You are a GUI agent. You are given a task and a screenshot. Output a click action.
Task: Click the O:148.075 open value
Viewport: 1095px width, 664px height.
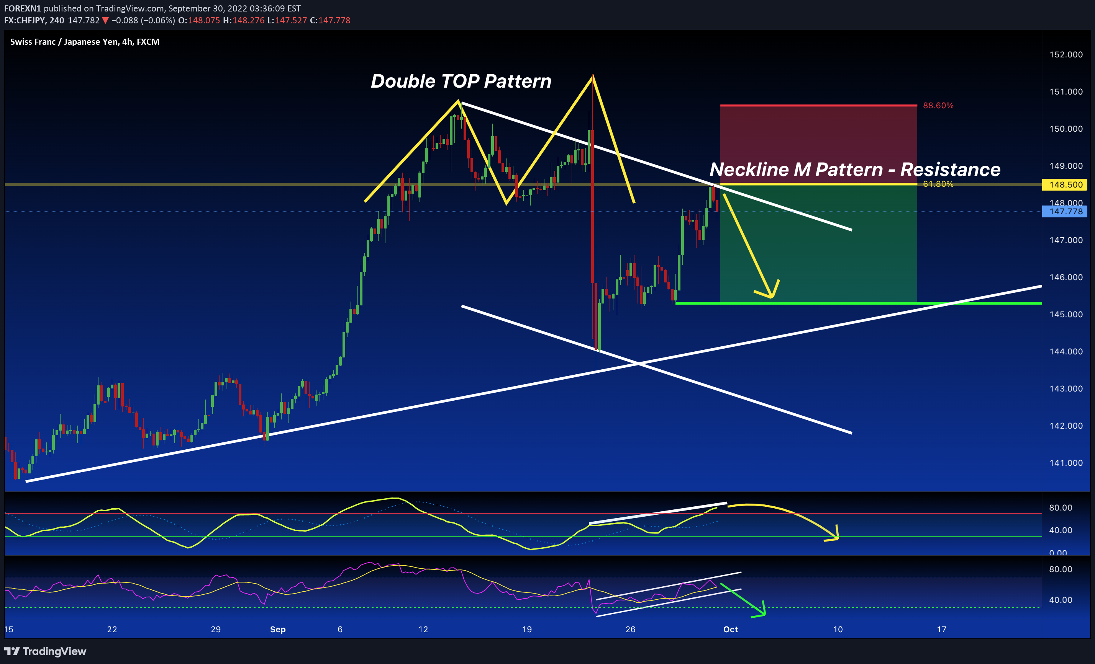199,20
